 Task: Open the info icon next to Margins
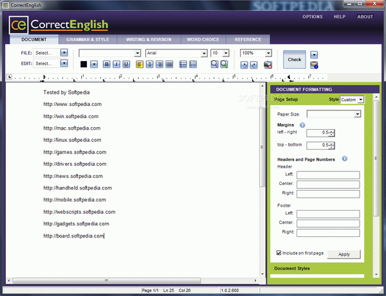[x=302, y=125]
